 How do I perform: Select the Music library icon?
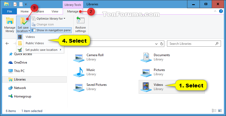coord(79,72)
